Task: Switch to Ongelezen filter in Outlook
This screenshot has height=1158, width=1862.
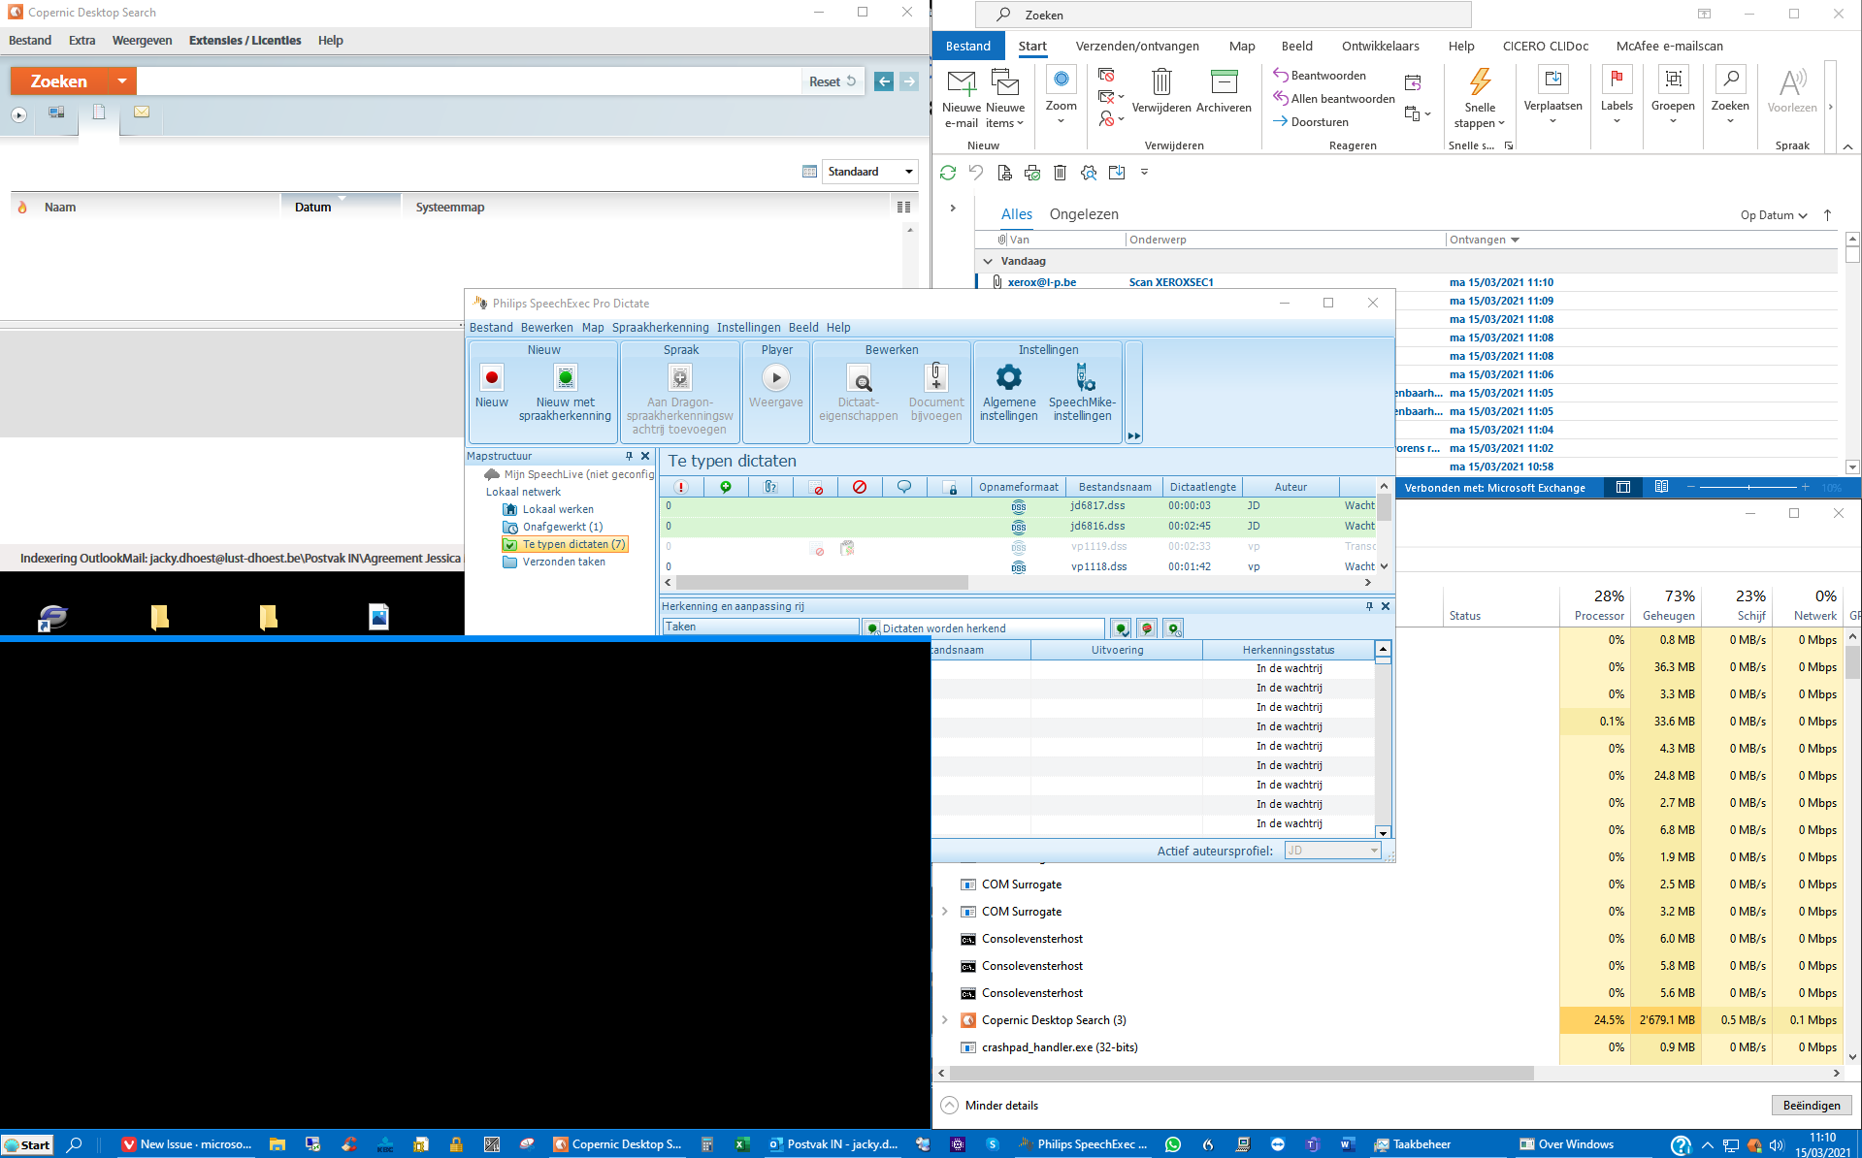Action: click(1084, 214)
